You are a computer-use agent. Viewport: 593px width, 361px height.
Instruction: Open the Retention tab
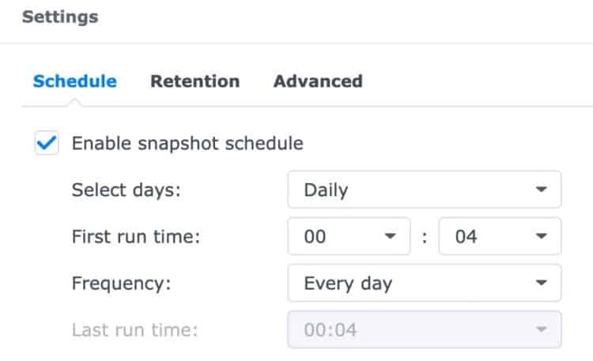(195, 81)
